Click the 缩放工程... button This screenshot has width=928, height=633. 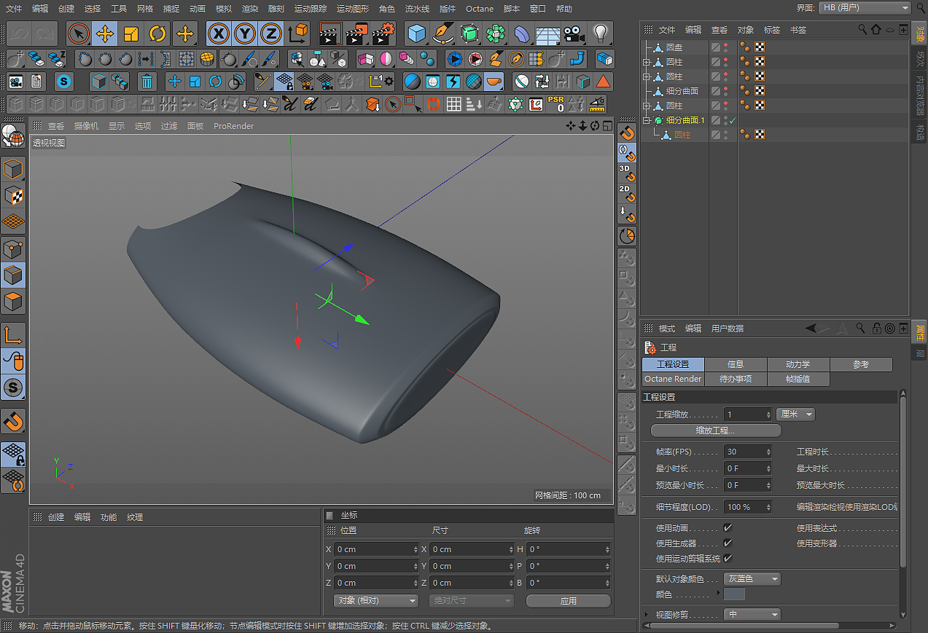click(715, 430)
